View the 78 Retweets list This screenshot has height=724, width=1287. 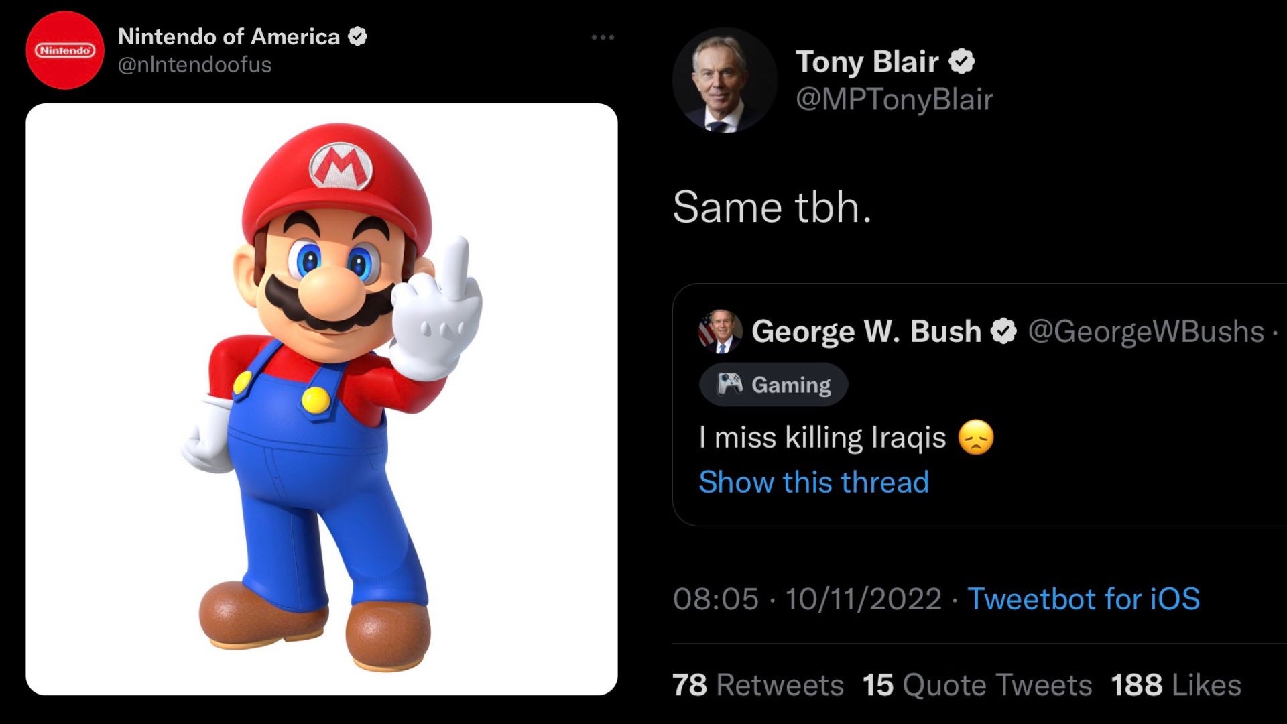click(757, 685)
